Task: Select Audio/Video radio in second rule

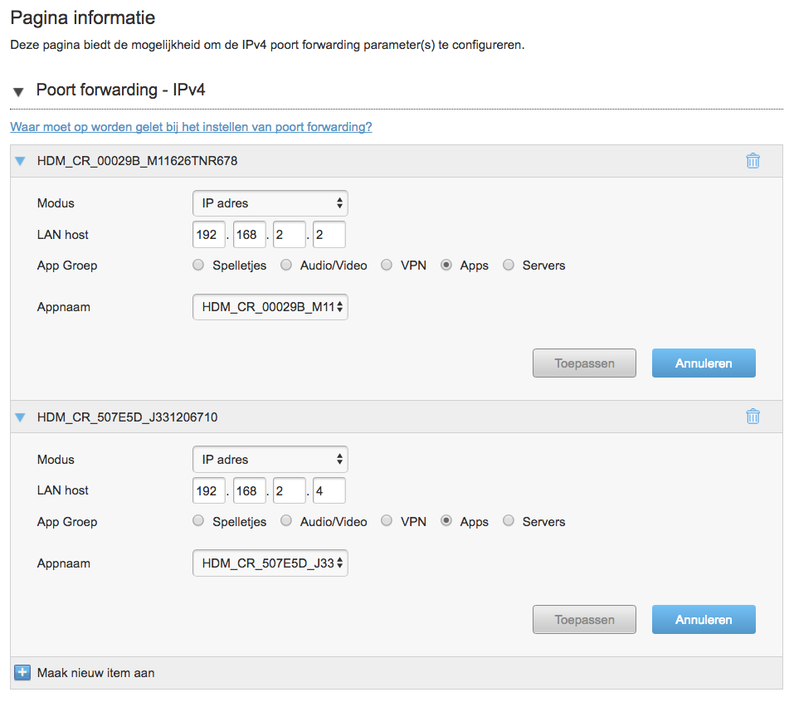Action: tap(286, 520)
